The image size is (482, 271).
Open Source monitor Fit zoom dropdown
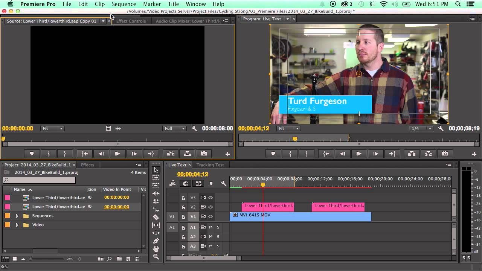pyautogui.click(x=52, y=128)
